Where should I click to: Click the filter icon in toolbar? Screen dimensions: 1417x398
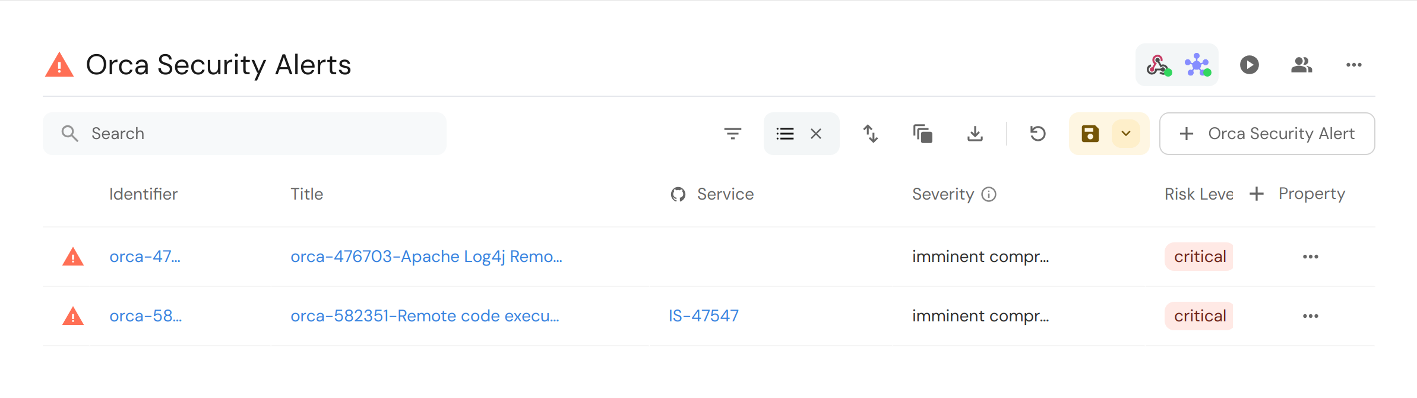click(x=733, y=134)
